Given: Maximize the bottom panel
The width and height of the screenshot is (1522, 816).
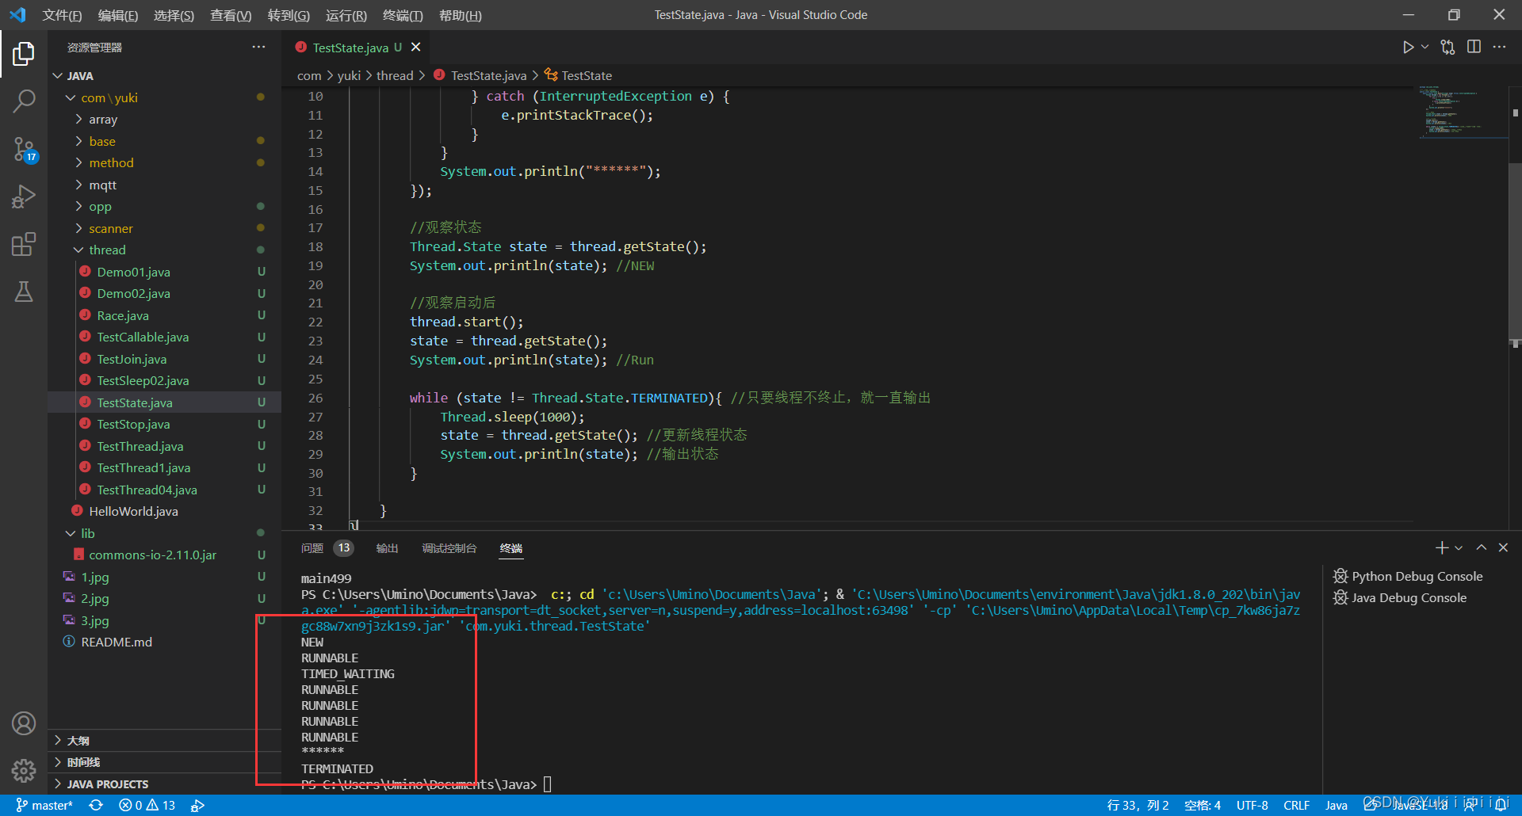Looking at the screenshot, I should pyautogui.click(x=1481, y=547).
